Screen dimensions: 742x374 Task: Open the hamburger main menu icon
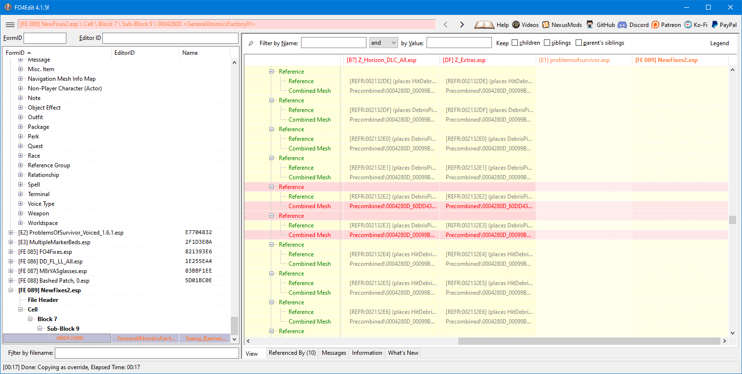[10, 25]
